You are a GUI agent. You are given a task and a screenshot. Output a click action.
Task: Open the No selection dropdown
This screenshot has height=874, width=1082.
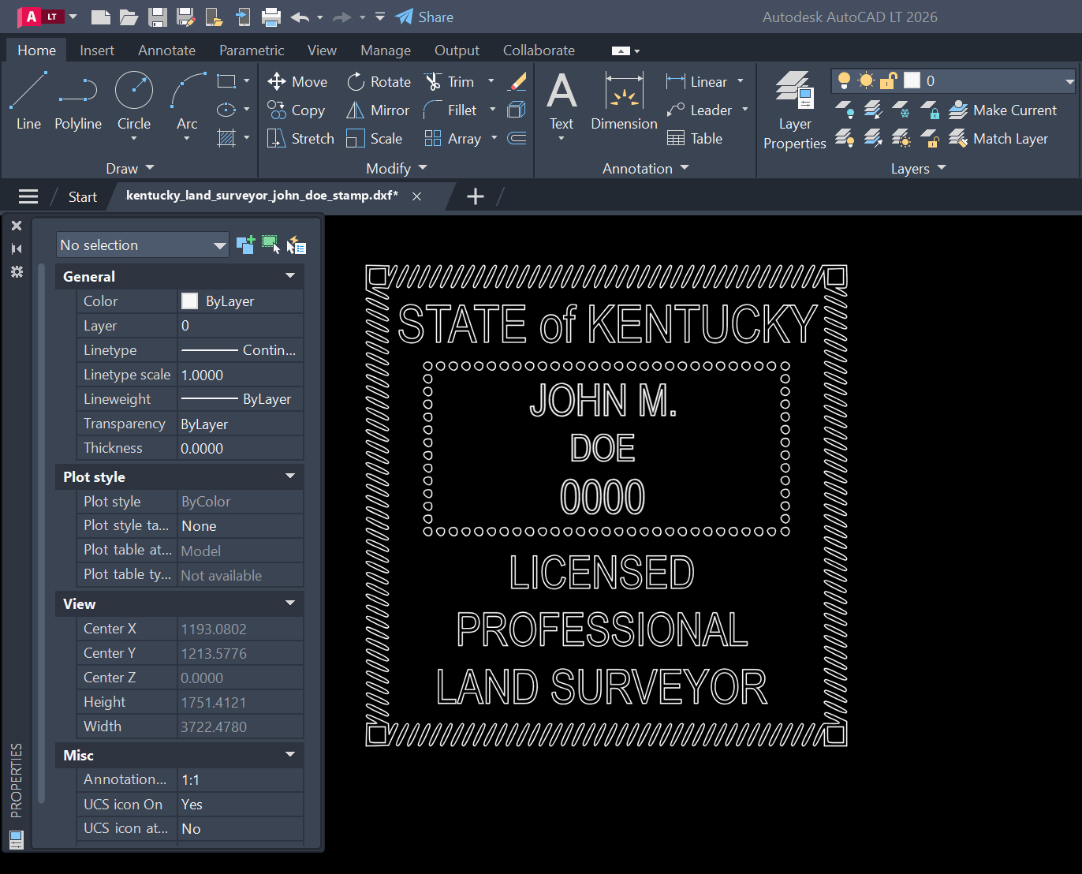pyautogui.click(x=143, y=245)
